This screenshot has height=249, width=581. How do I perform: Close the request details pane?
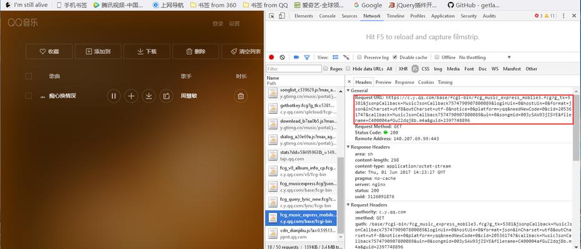(349, 82)
